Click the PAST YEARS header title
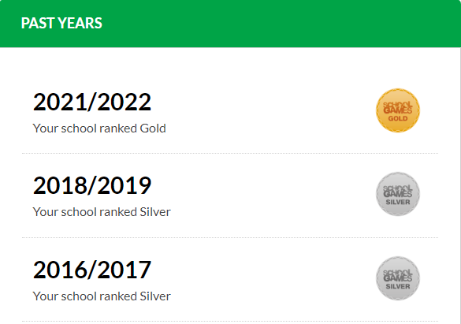 61,23
